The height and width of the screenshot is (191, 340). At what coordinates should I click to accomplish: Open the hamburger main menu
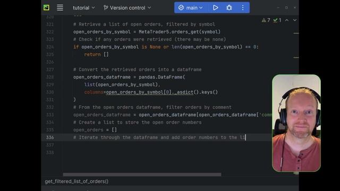[60, 7]
